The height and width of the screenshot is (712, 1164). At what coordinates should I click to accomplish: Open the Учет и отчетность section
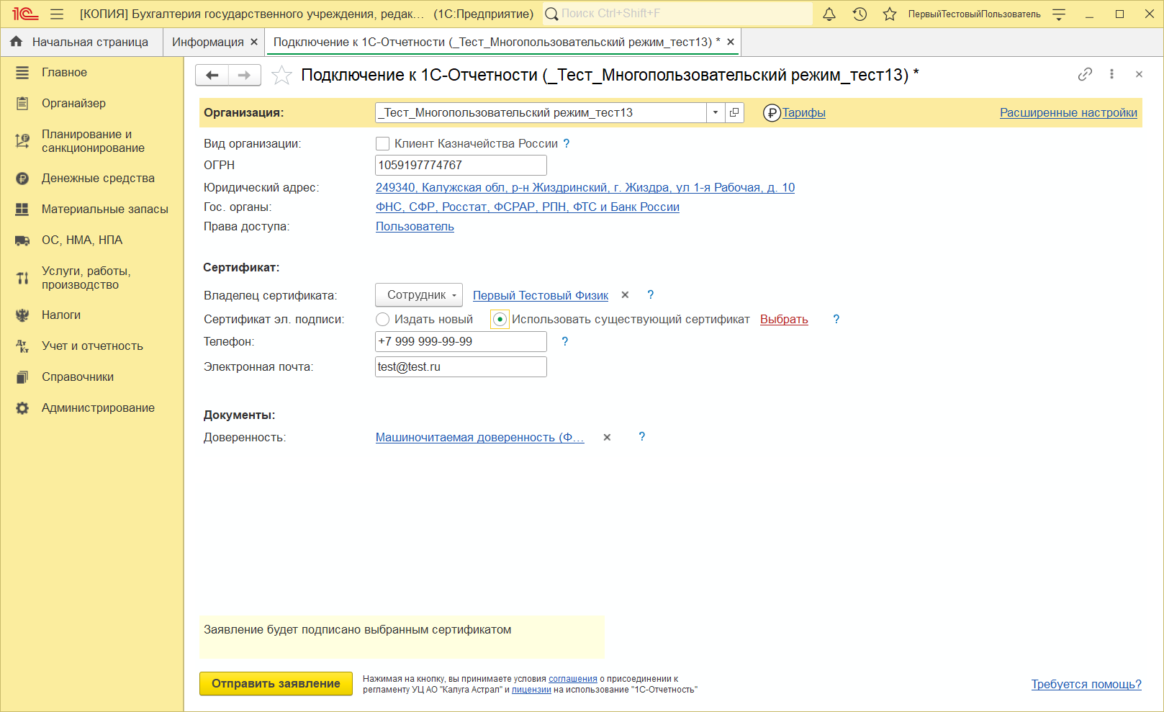coord(92,346)
